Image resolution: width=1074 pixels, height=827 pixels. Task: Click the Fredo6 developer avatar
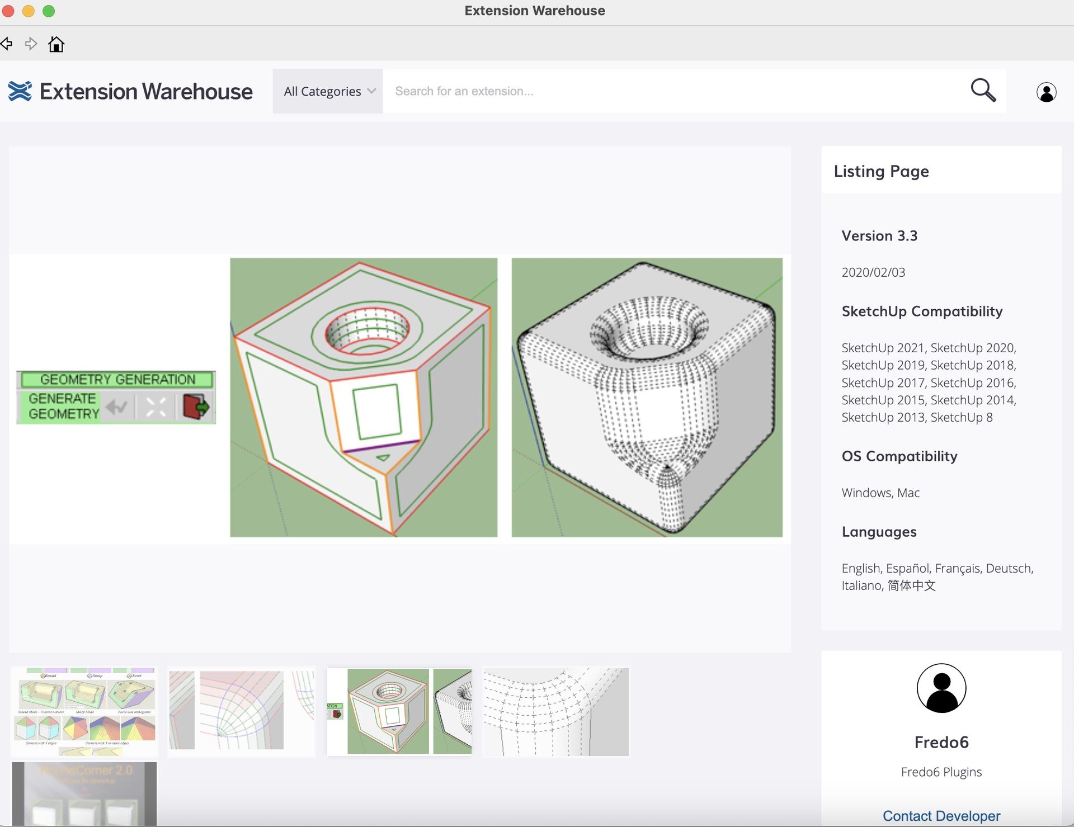pos(941,688)
